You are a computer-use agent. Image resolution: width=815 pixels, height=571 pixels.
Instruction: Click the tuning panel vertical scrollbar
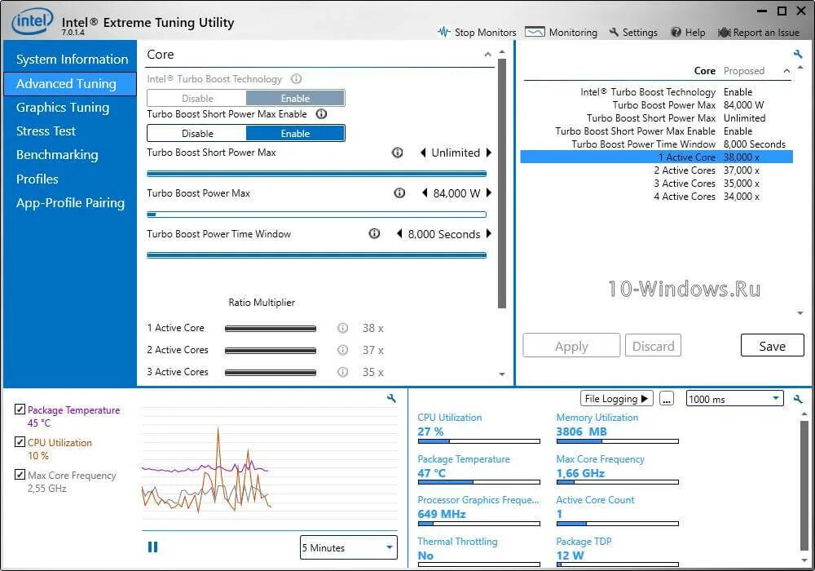click(x=501, y=183)
